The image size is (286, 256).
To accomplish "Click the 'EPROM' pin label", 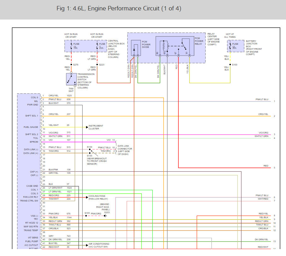I will pyautogui.click(x=34, y=142).
